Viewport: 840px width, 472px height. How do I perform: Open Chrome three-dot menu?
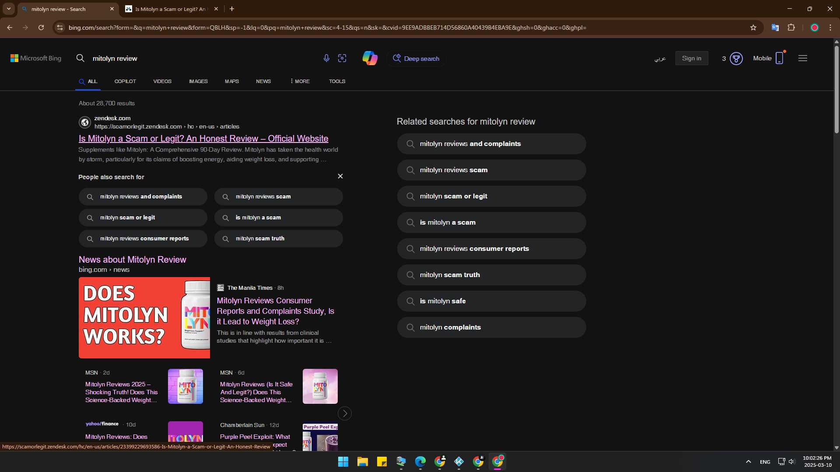point(830,28)
